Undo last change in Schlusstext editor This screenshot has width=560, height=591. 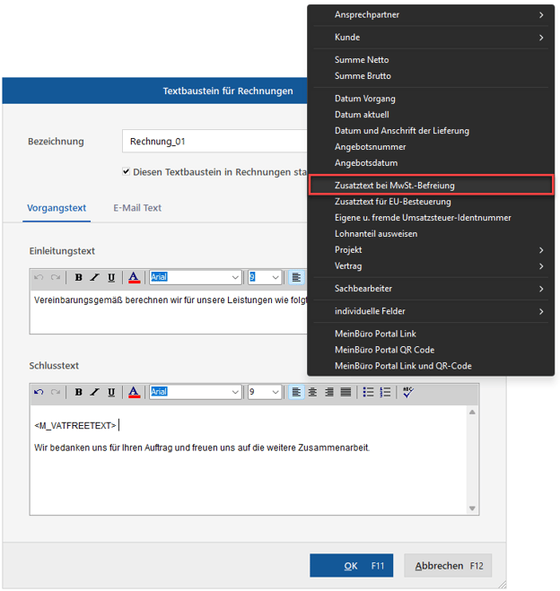[39, 392]
